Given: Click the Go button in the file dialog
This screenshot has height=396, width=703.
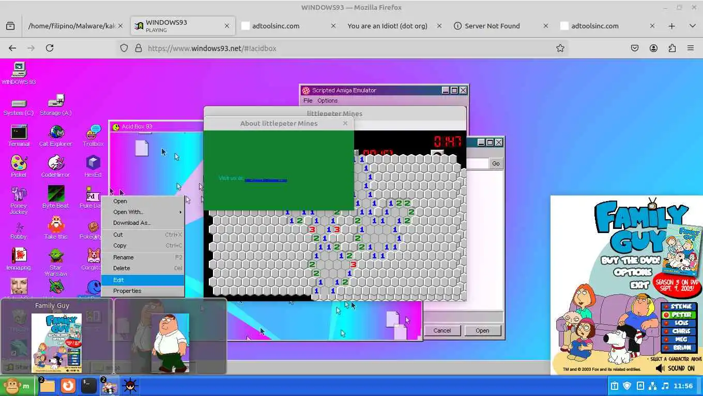Looking at the screenshot, I should coord(496,163).
